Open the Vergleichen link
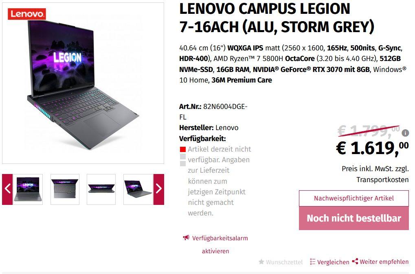415x274 pixels. click(x=333, y=262)
